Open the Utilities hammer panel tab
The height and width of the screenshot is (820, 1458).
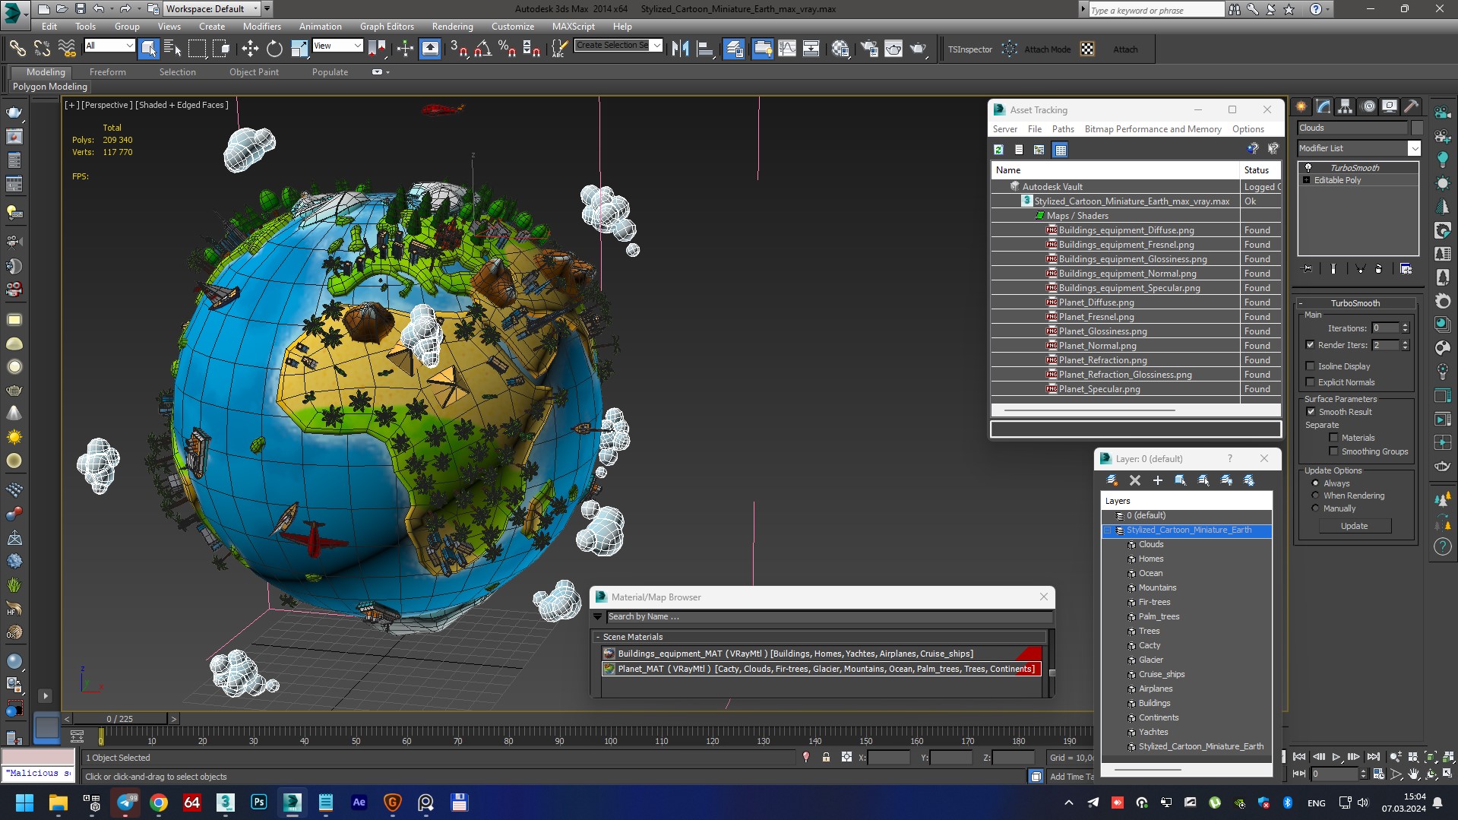(1412, 106)
